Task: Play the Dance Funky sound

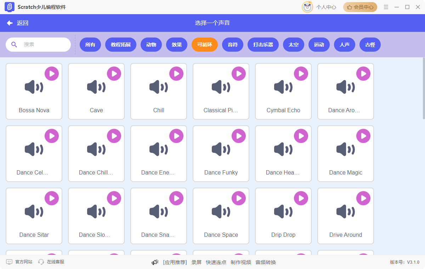Action: tap(239, 136)
